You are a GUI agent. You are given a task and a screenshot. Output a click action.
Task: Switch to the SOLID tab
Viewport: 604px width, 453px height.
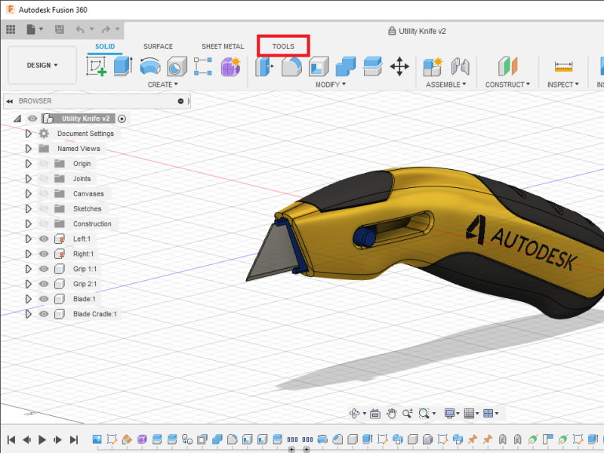pyautogui.click(x=105, y=47)
